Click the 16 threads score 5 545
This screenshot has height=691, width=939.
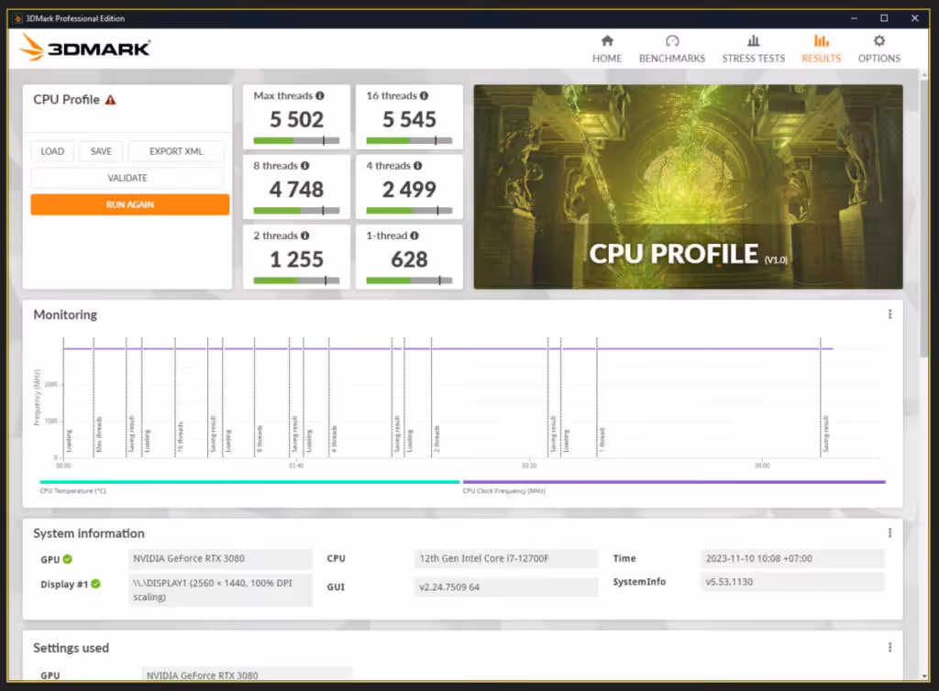(409, 120)
